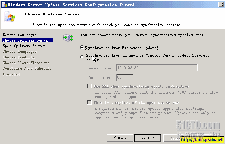Click the 'Provide the upstream server' description text
Viewport: 225px width, 144px height.
pyautogui.click(x=106, y=25)
